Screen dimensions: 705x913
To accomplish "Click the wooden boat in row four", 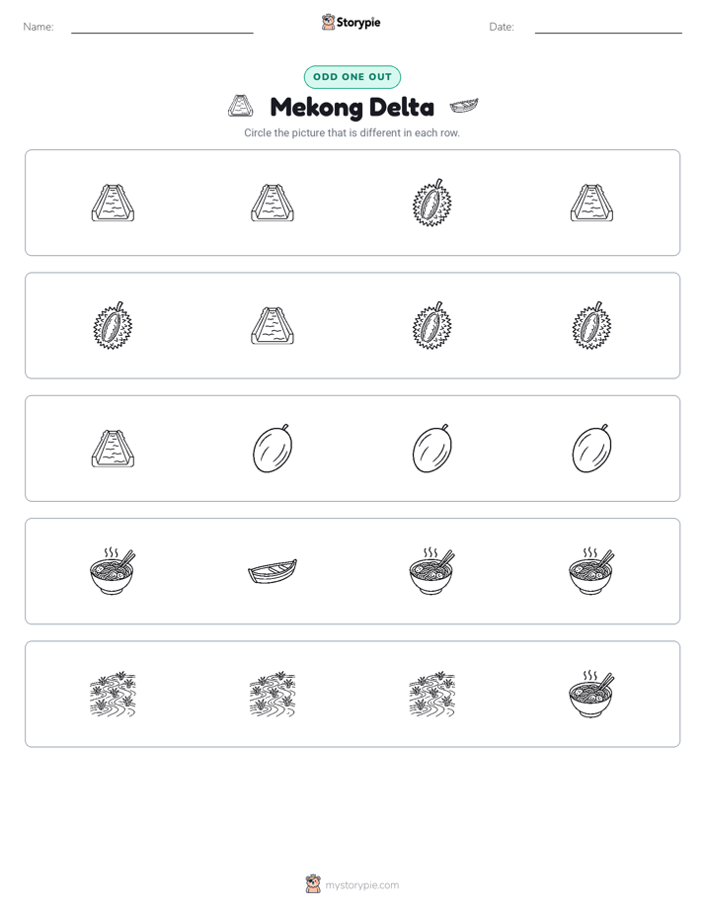I will tap(273, 571).
